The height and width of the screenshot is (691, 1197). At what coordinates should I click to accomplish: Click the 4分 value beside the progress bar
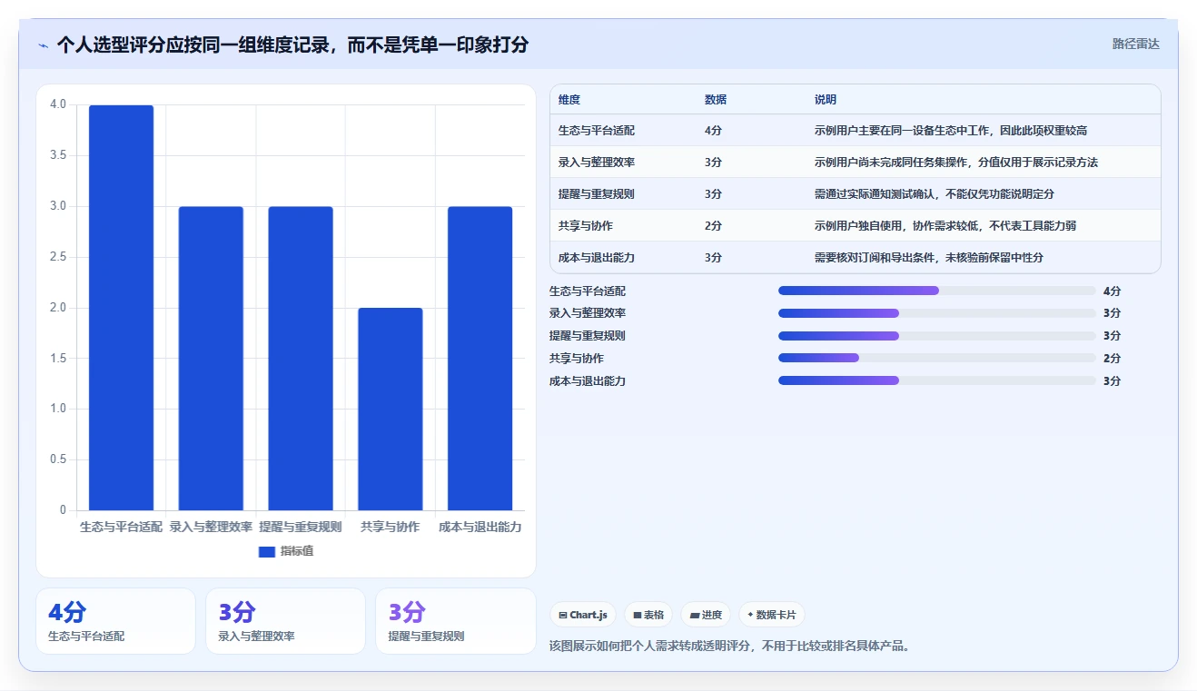coord(1113,291)
